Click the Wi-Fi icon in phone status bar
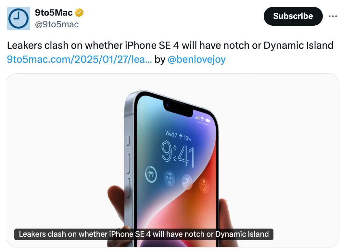The height and width of the screenshot is (251, 341). (202, 119)
